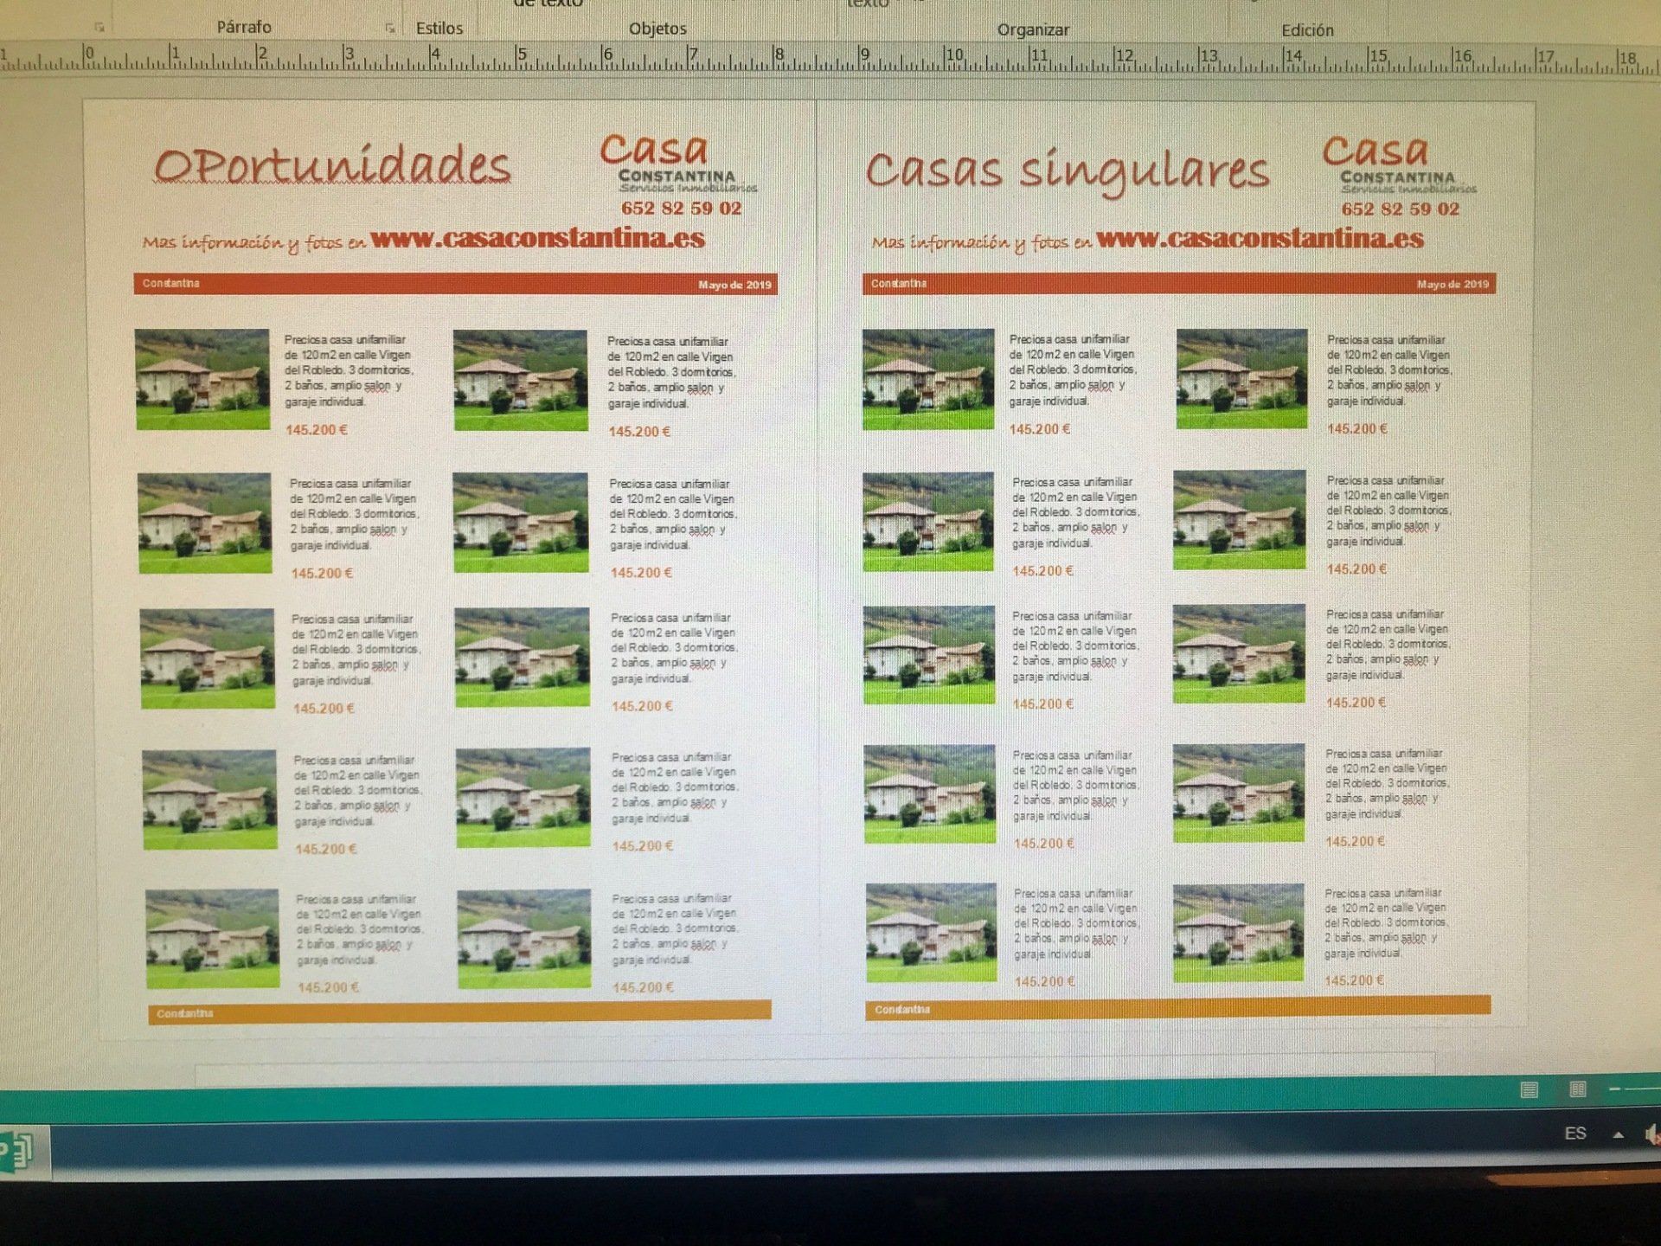Open Publisher icon in Windows taskbar
The width and height of the screenshot is (1661, 1246).
tap(19, 1151)
